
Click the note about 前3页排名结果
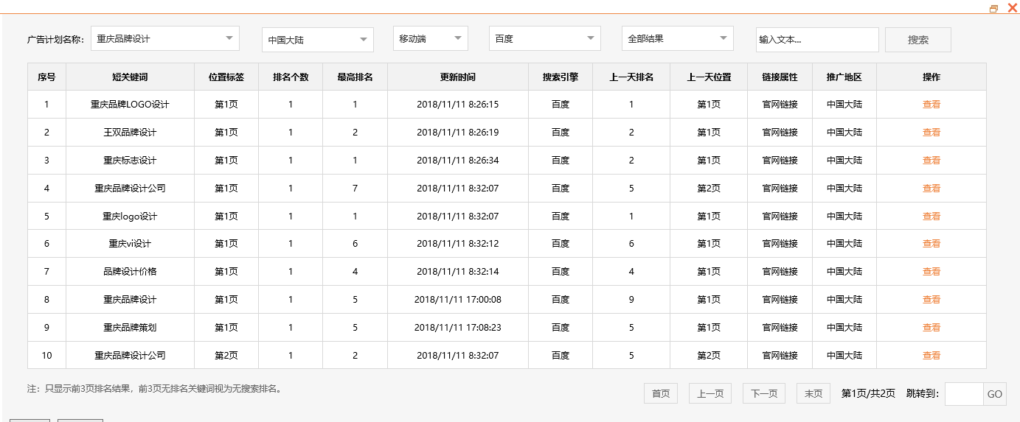[155, 389]
